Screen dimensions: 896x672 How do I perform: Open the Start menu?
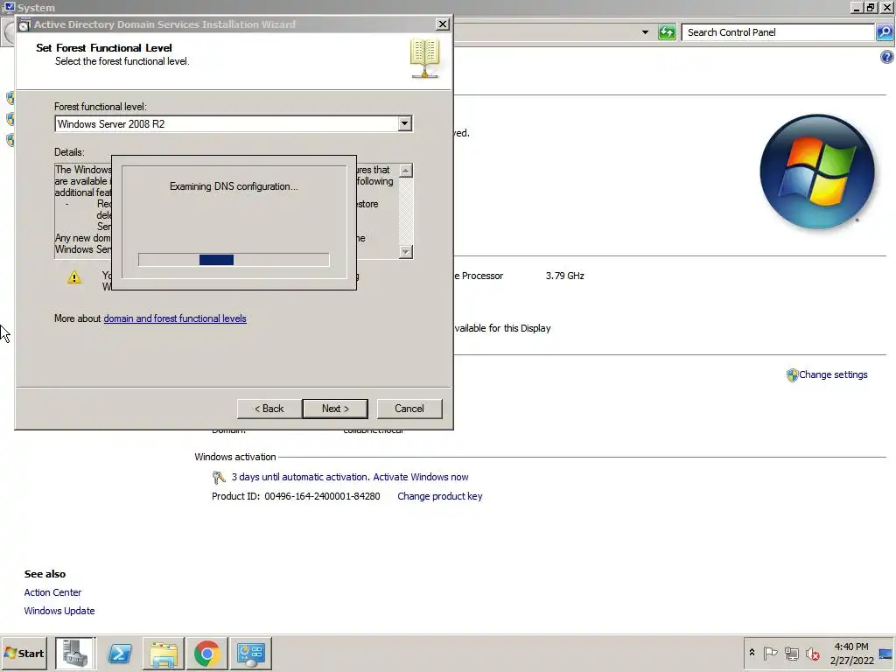(x=24, y=653)
